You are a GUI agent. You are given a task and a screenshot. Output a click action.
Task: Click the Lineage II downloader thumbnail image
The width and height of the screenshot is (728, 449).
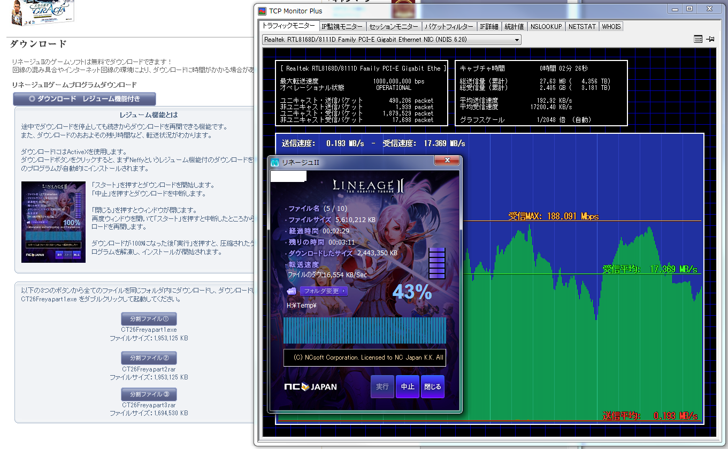pyautogui.click(x=53, y=222)
